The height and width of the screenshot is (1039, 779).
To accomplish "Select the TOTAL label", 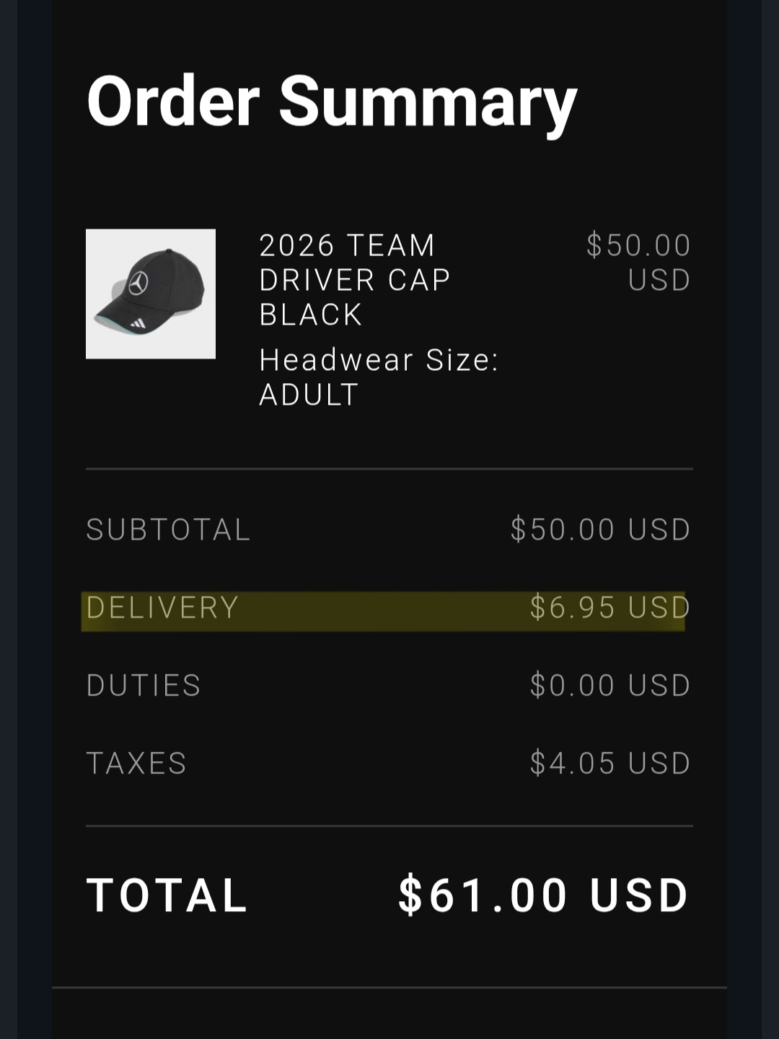I will click(167, 895).
